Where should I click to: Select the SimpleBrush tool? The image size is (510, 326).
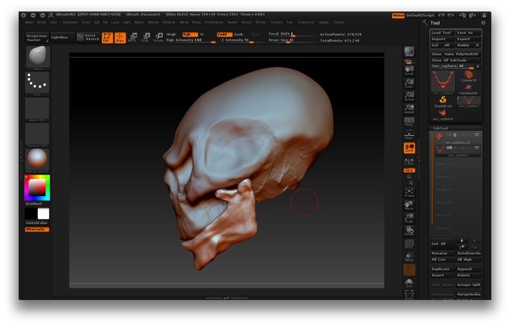click(x=443, y=102)
